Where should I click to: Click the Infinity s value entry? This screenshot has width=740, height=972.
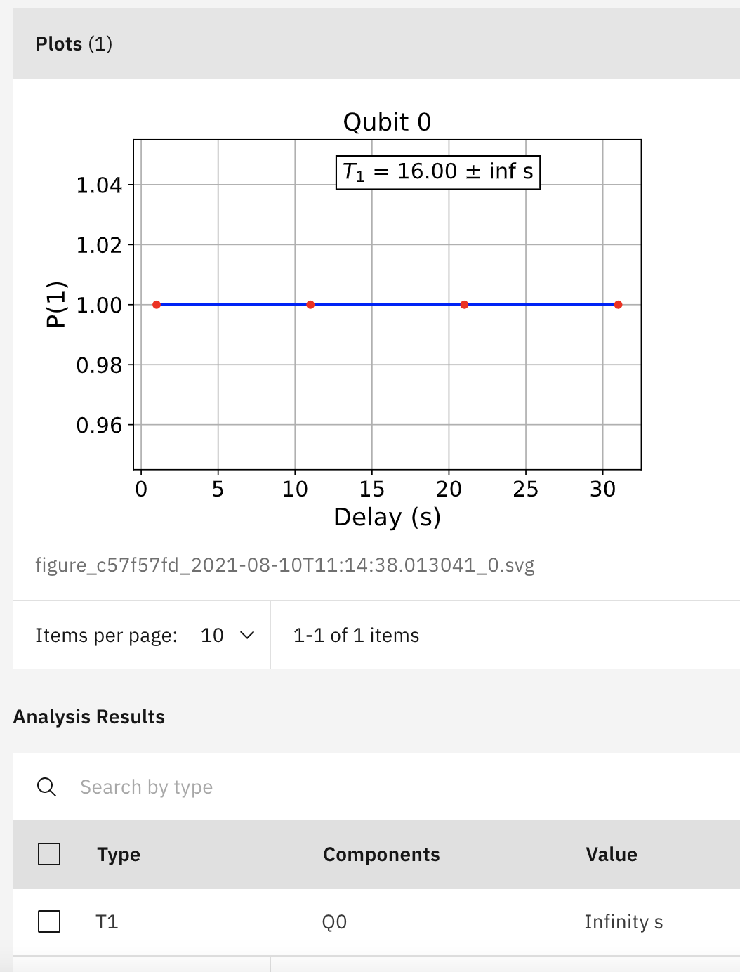pos(623,921)
